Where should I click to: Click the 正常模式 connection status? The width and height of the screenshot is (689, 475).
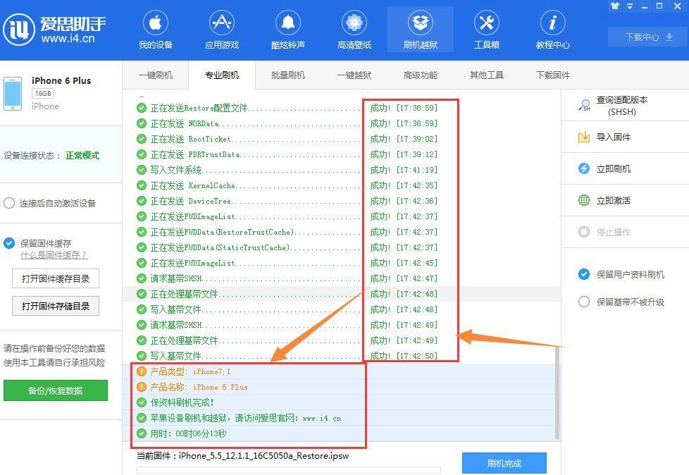(x=82, y=156)
